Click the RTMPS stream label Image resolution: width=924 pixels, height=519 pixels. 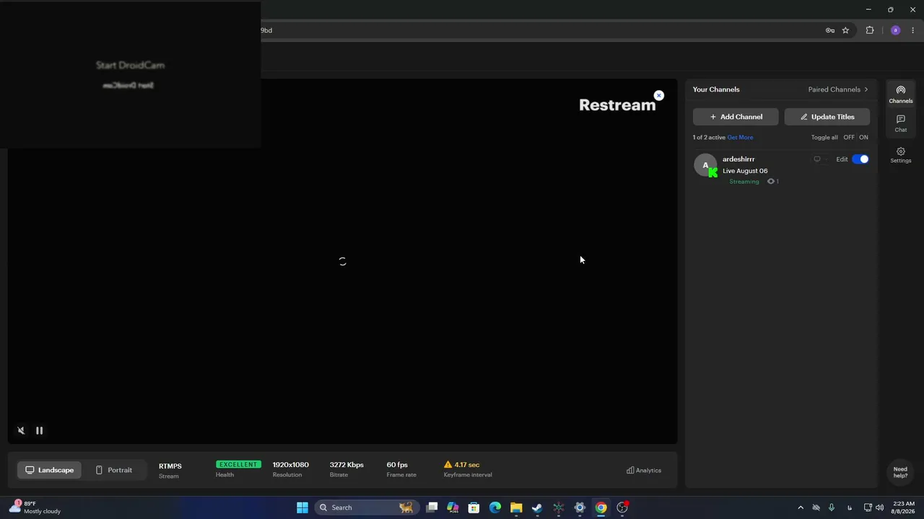point(170,466)
